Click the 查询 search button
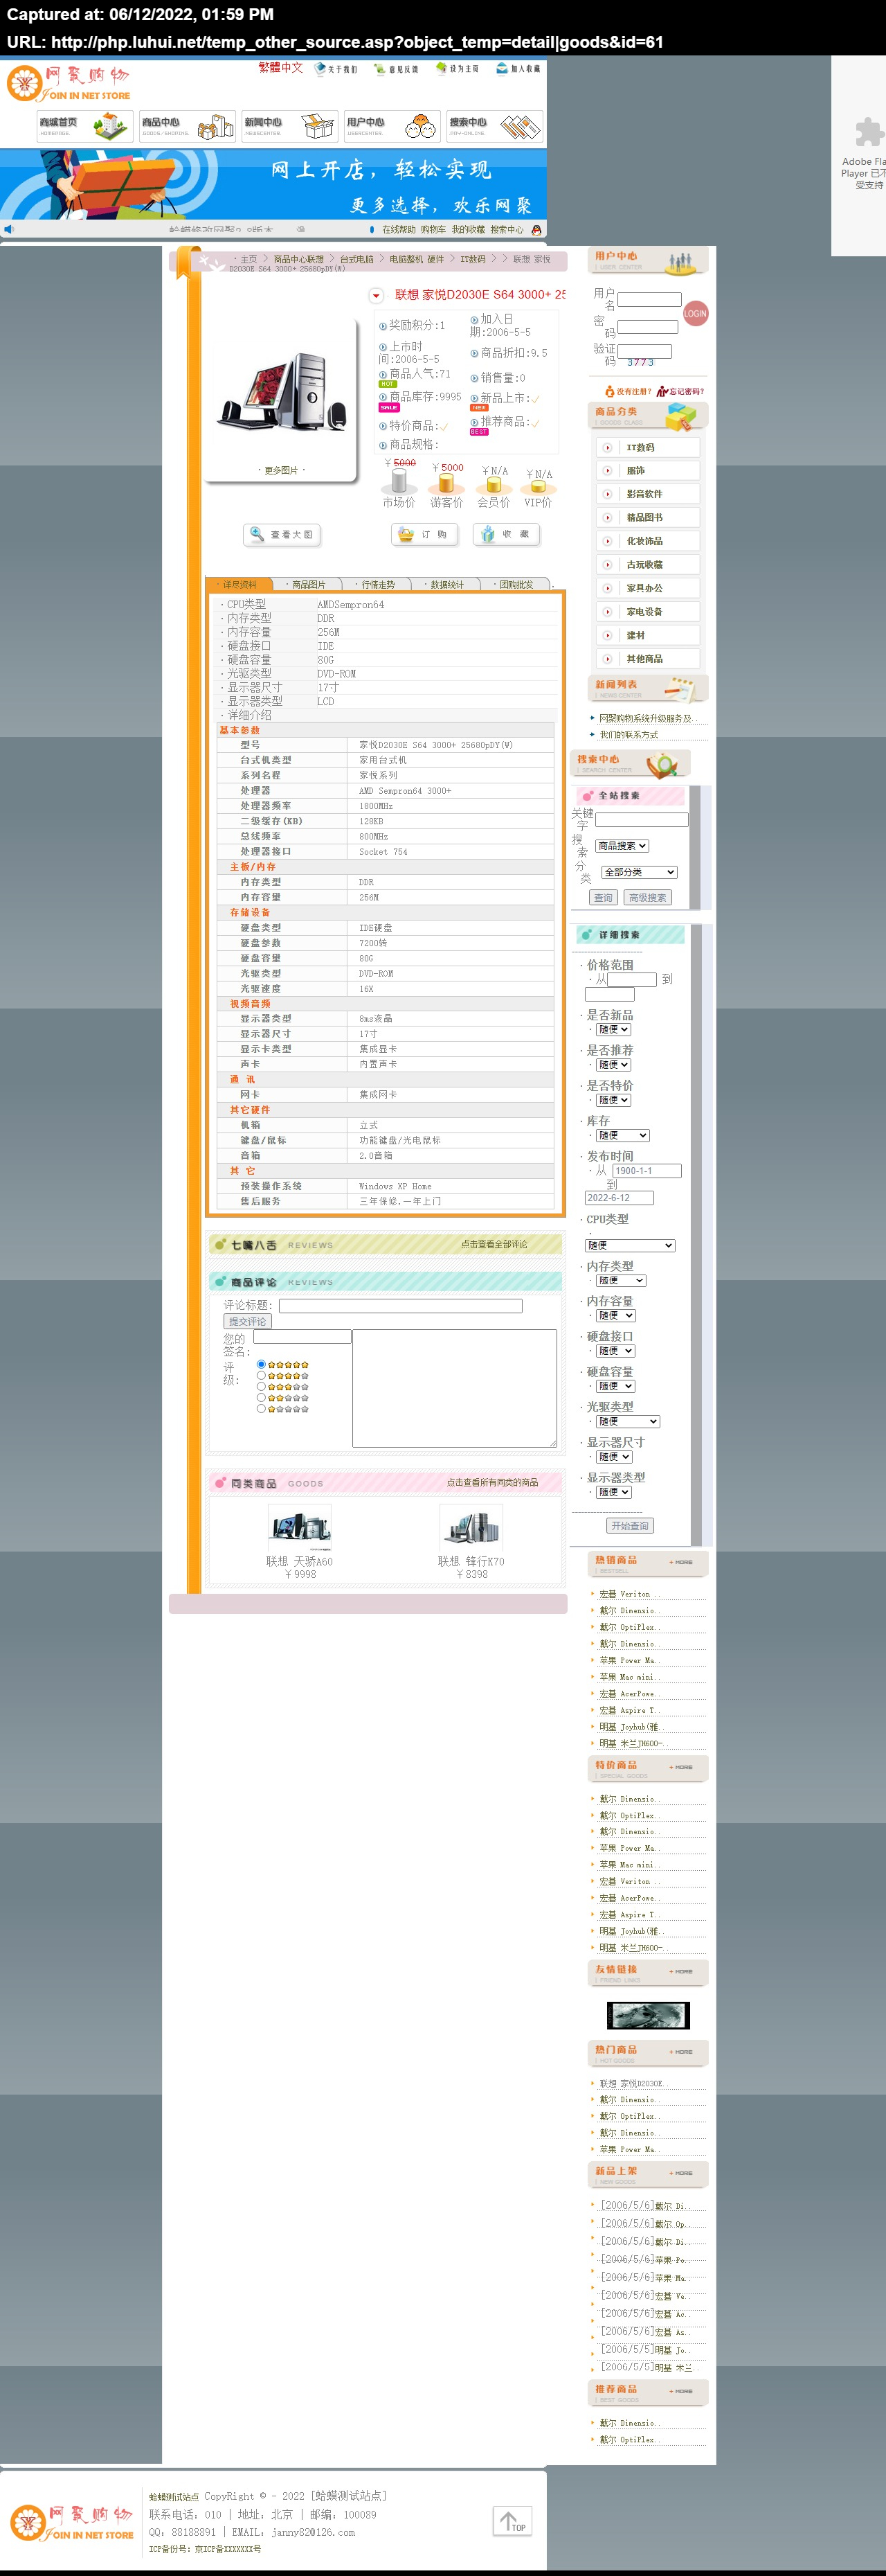Screen dimensions: 886x2576 coord(604,898)
